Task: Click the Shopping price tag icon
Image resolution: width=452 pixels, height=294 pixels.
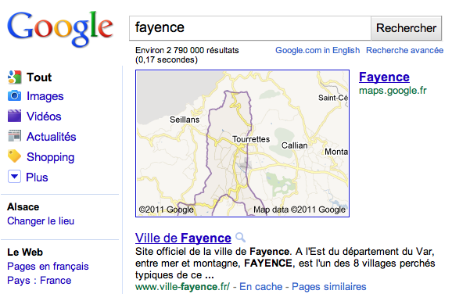Action: (x=14, y=156)
